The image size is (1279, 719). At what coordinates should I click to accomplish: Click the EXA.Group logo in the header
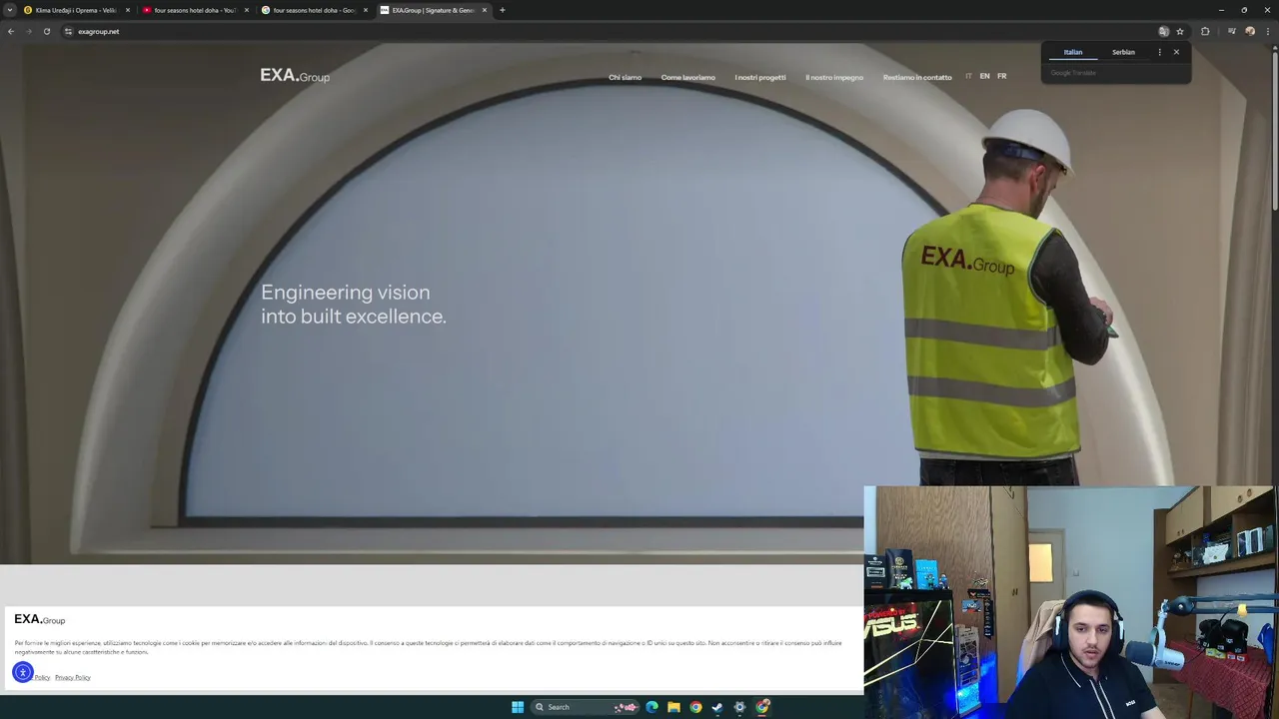[x=295, y=76]
